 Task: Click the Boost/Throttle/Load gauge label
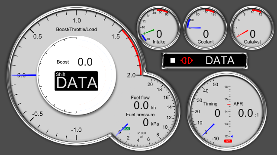[x=76, y=29]
